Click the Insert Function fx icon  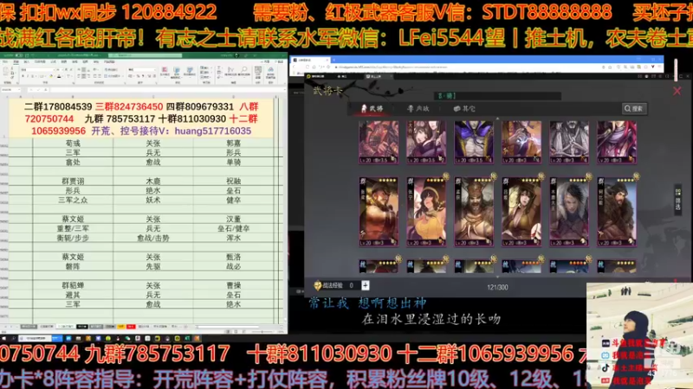pyautogui.click(x=46, y=90)
